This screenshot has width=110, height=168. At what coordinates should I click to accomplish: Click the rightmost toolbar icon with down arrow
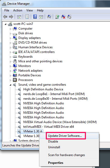69,17
